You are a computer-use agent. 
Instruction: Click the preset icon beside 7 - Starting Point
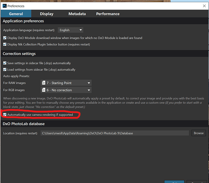coord(43,83)
